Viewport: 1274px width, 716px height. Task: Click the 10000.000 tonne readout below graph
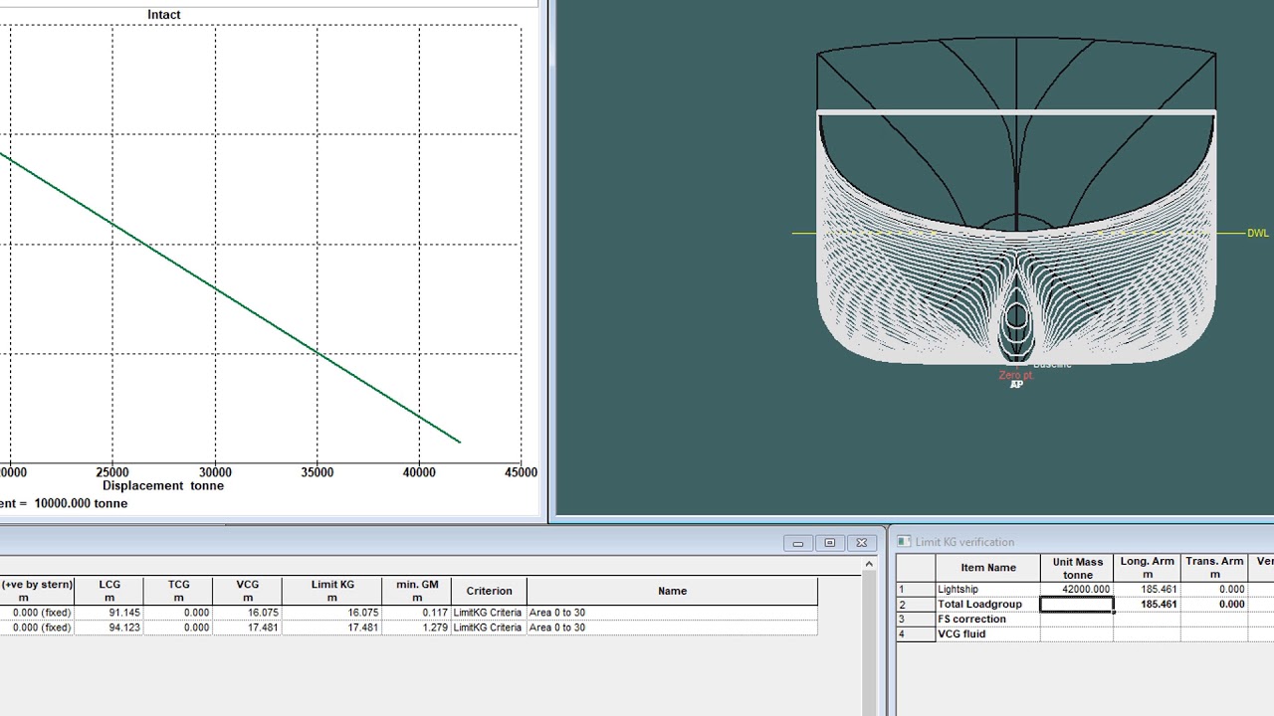coord(81,503)
